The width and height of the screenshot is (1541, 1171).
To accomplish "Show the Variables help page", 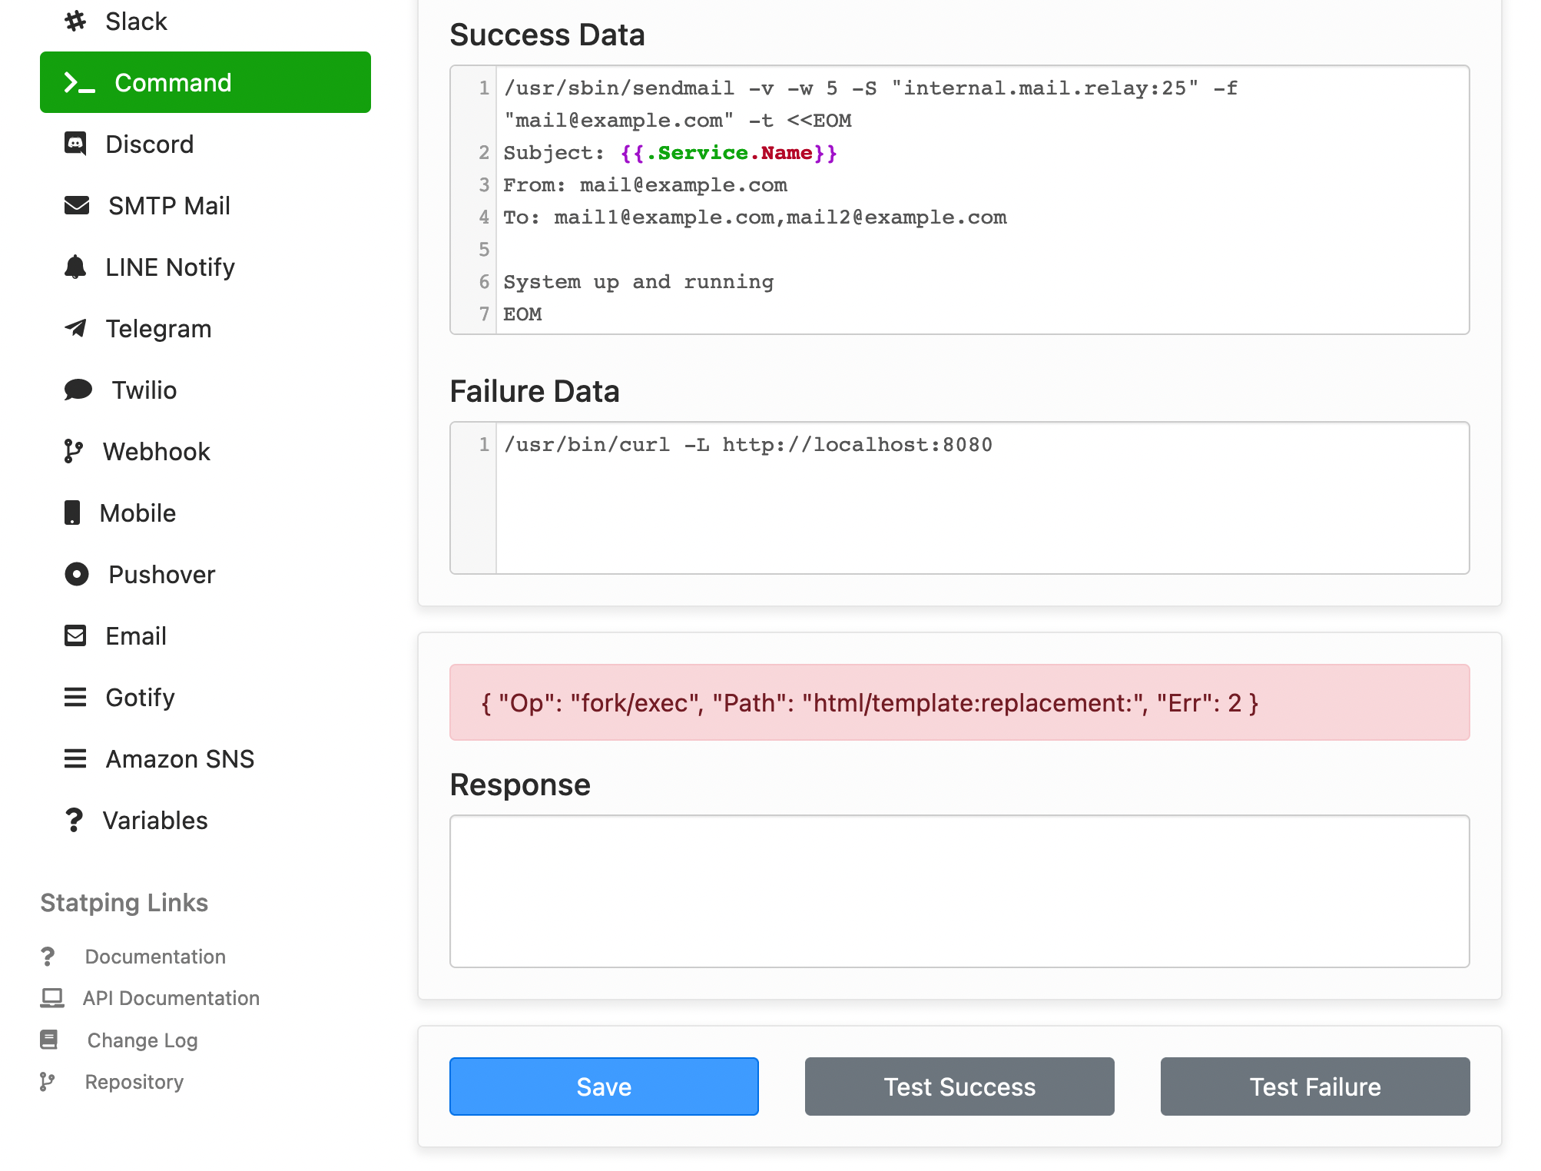I will click(205, 821).
